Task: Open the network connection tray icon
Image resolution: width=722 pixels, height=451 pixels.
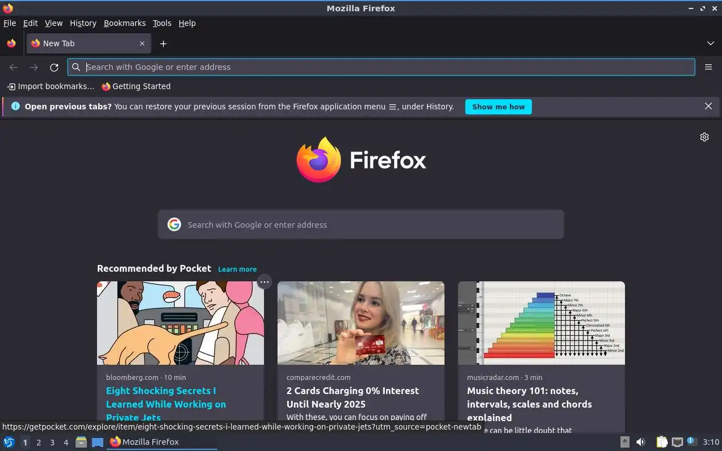Action: click(x=677, y=442)
